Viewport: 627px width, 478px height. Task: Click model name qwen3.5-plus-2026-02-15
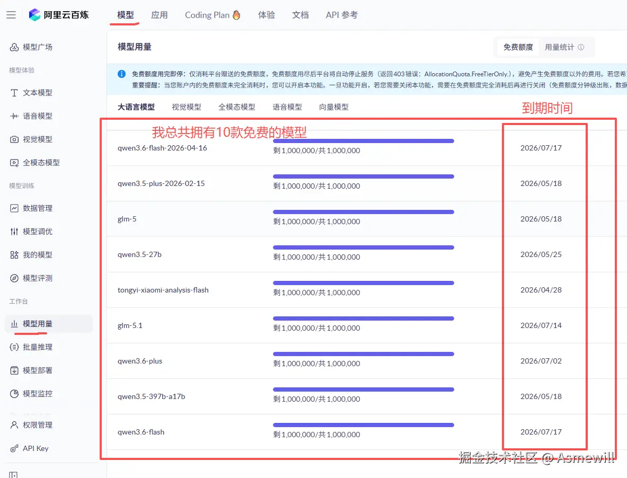tap(161, 183)
